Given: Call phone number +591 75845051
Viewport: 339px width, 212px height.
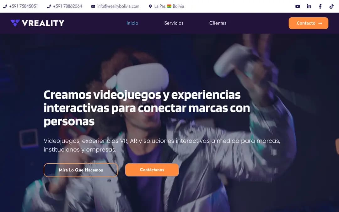Looking at the screenshot, I should (x=23, y=6).
